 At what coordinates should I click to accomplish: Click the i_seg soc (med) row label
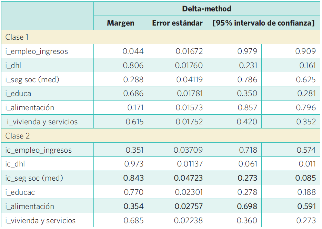tap(32, 79)
